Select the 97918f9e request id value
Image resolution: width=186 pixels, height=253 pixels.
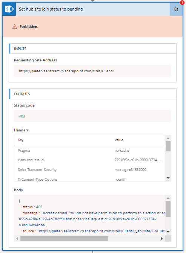[x=138, y=160]
